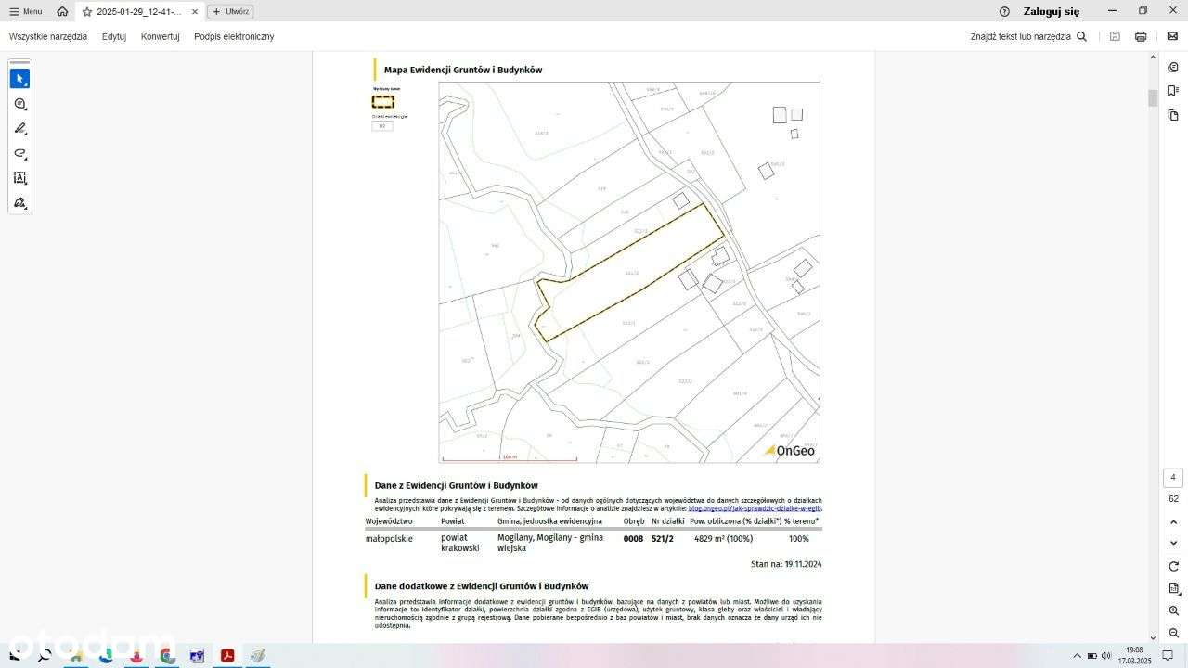1188x668 pixels.
Task: Click the 'Stan na: 19.11.2024' text
Action: pyautogui.click(x=786, y=564)
